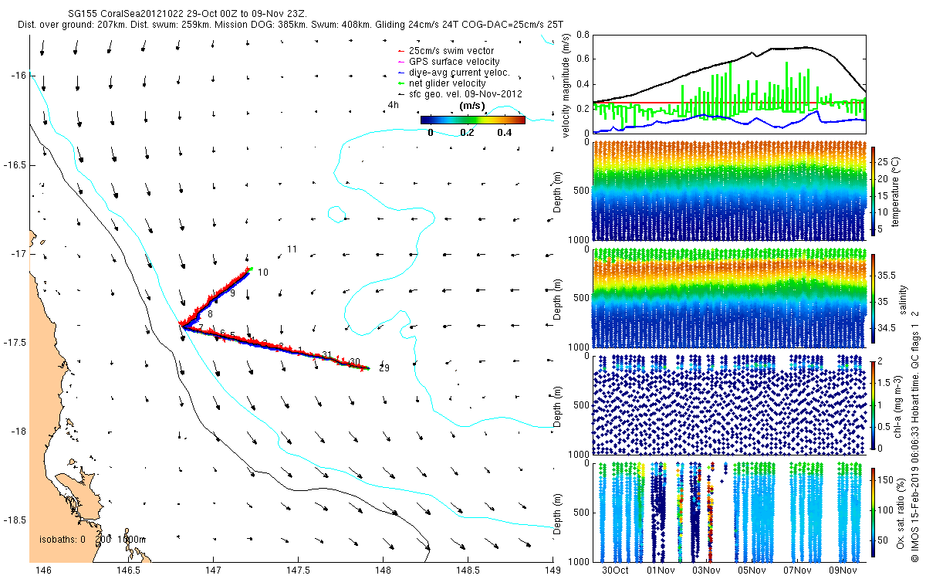Click the '150' tick on the oxygen colorbar
This screenshot has width=926, height=579.
click(886, 479)
